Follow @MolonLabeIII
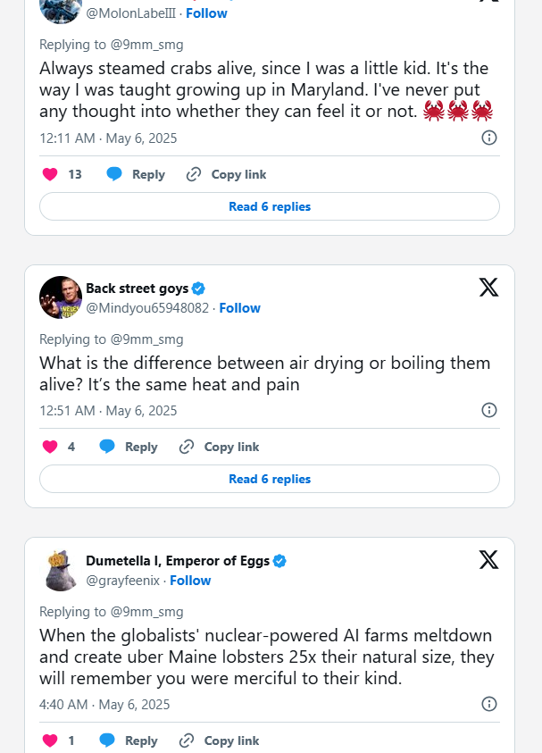Viewport: 542px width, 753px height. coord(206,13)
